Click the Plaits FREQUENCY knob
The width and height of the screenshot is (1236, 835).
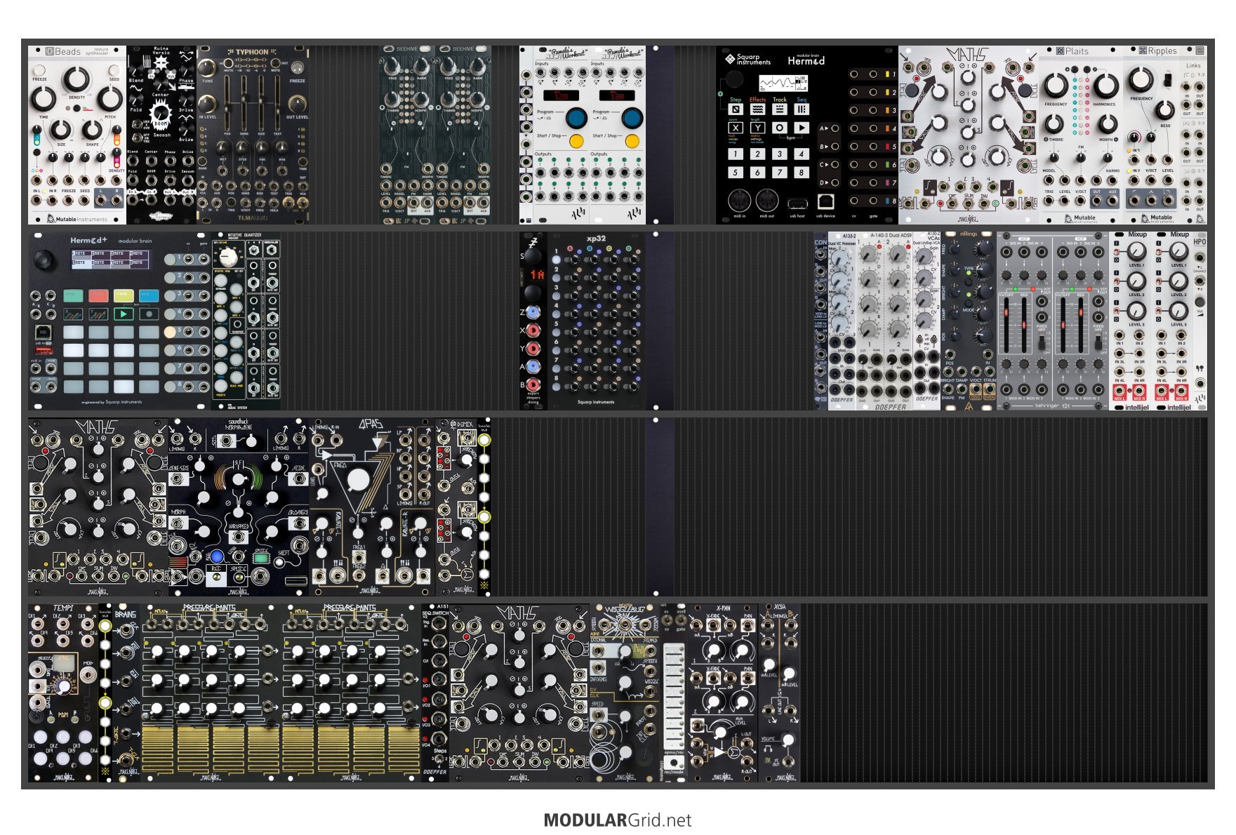click(x=1056, y=85)
